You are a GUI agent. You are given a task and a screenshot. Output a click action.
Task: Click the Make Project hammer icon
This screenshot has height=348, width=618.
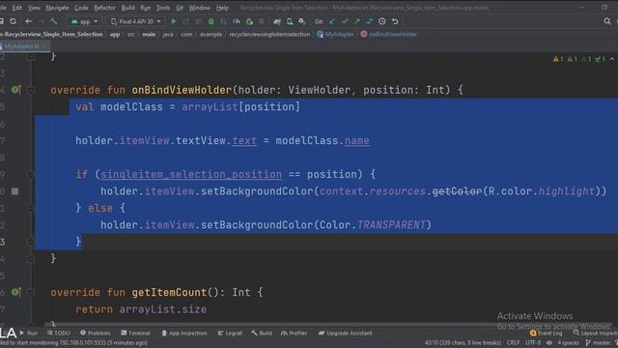click(54, 21)
